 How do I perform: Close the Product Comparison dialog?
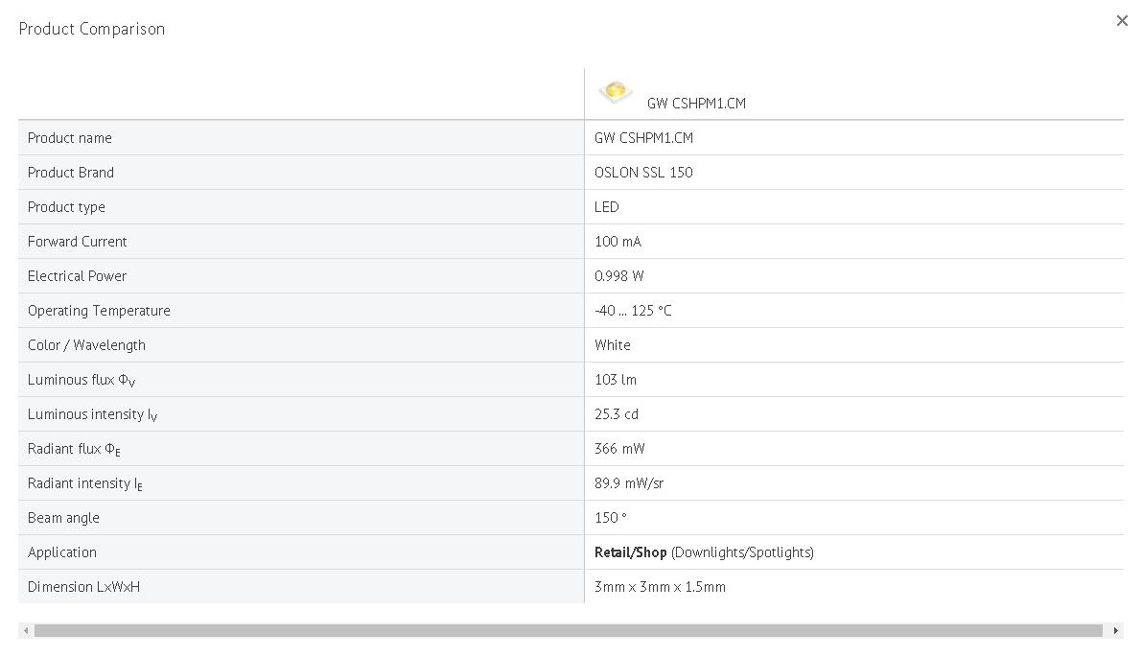1122,21
